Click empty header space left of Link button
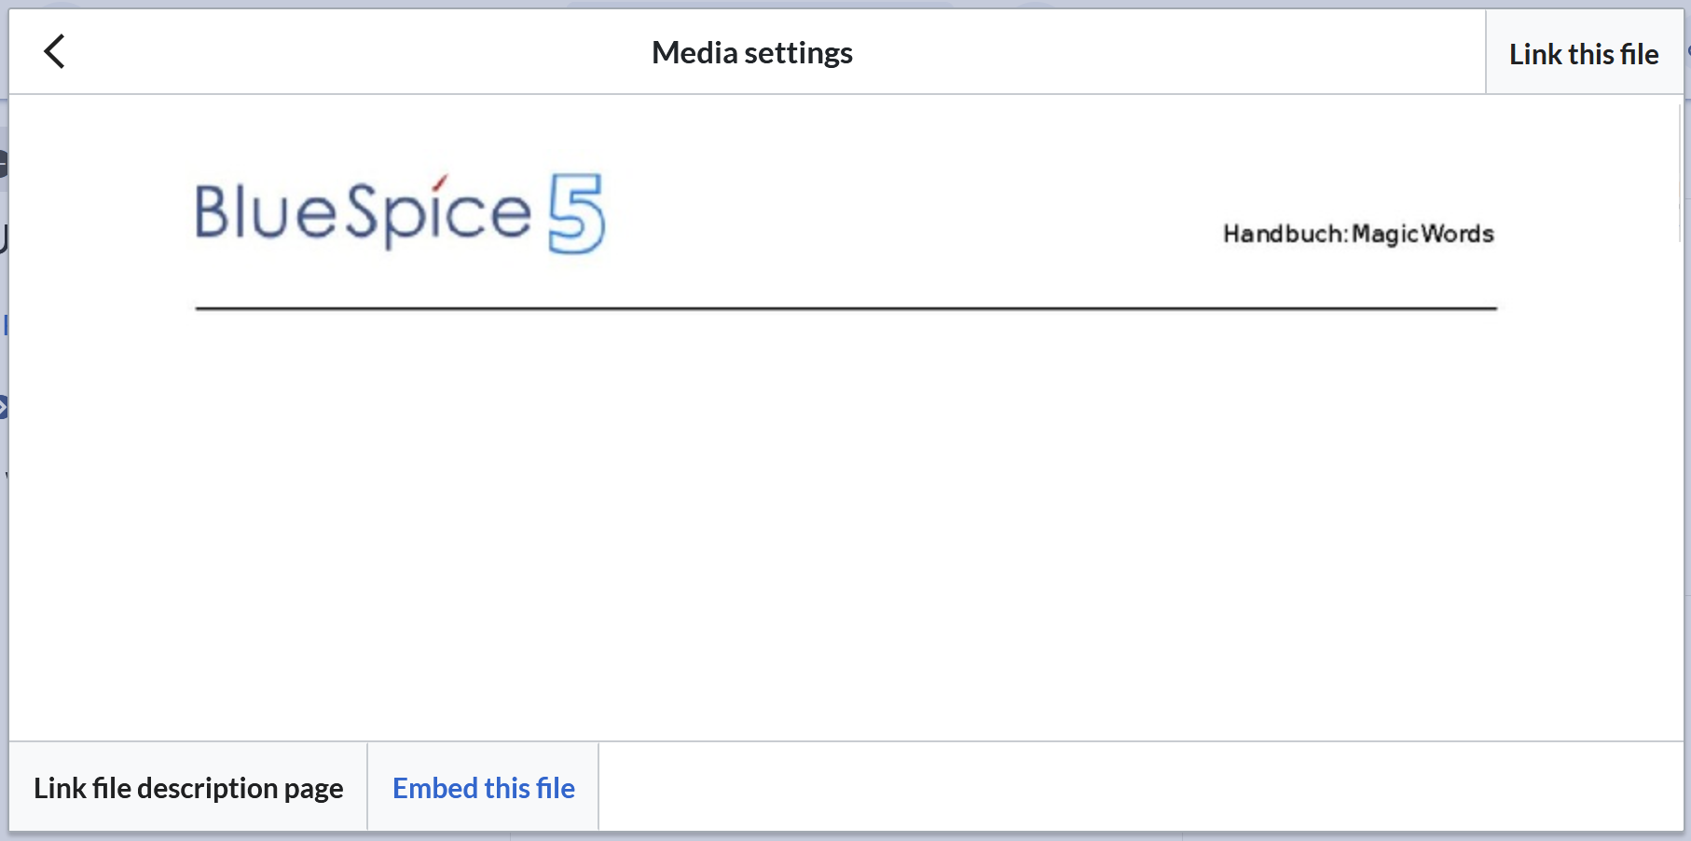Image resolution: width=1691 pixels, height=841 pixels. click(x=1212, y=53)
